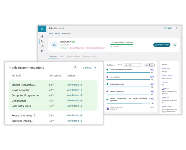View Details for News Reporter
Screen dimensions: 186x150
(74, 90)
